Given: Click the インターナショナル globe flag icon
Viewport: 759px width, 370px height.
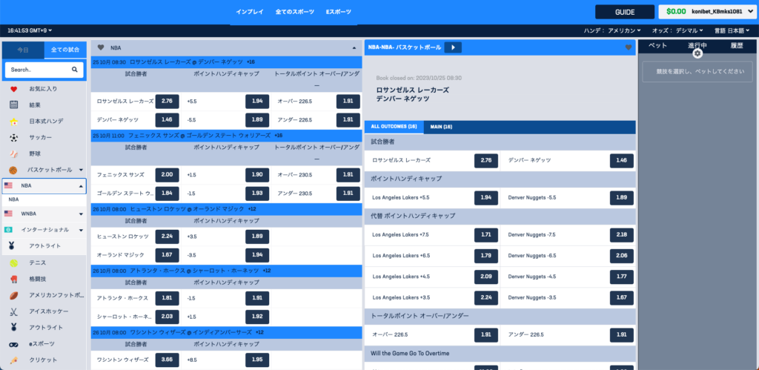Looking at the screenshot, I should pyautogui.click(x=8, y=230).
